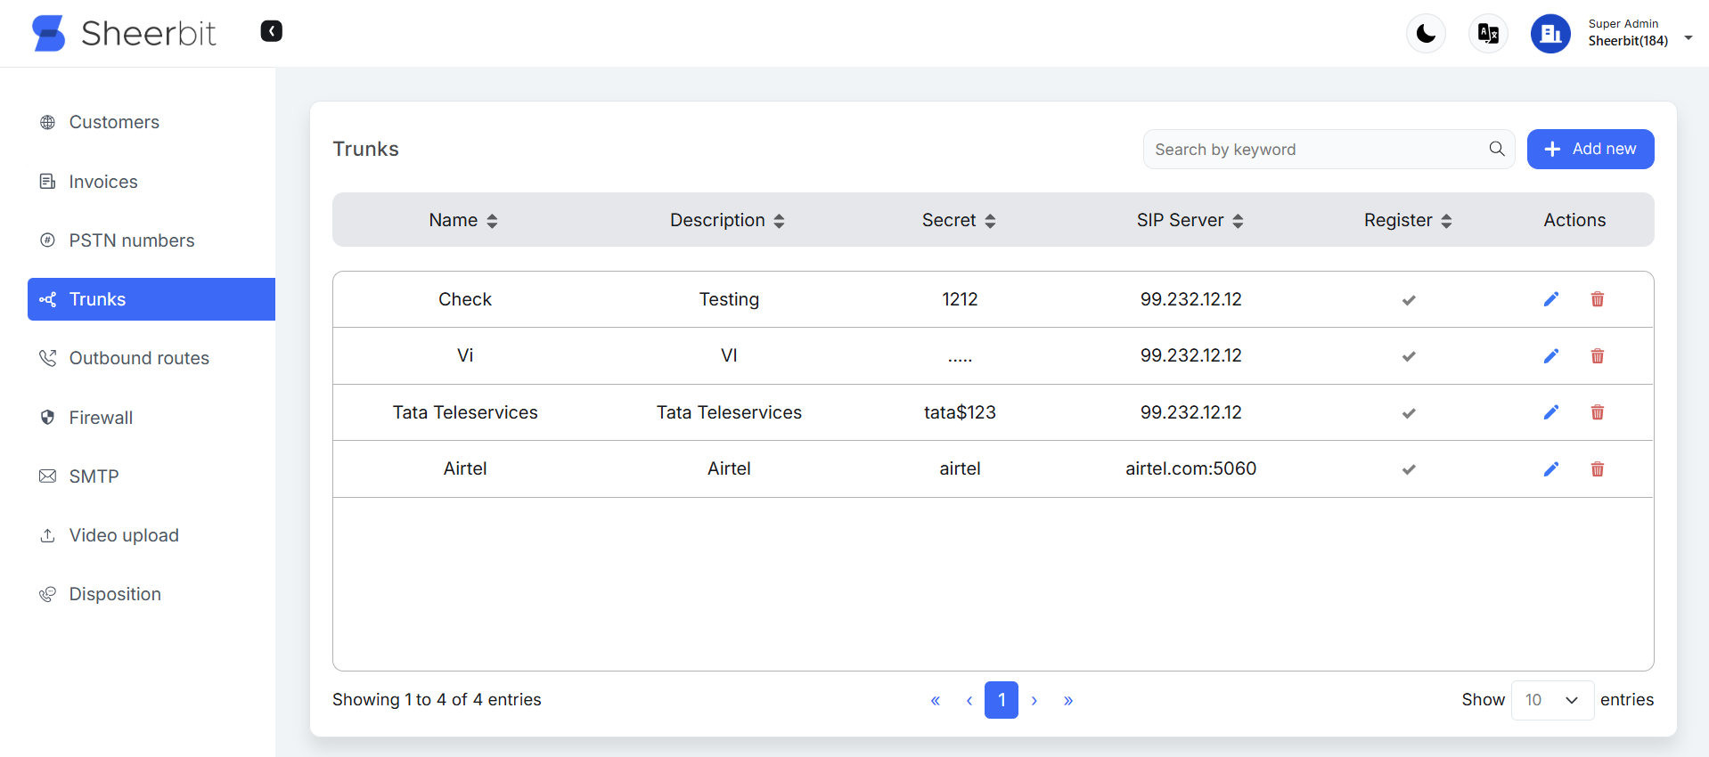Toggle Register checkmark for Check trunk

(1408, 300)
